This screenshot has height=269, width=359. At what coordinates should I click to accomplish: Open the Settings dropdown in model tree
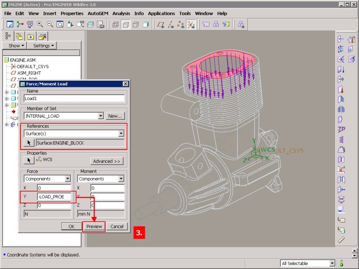click(x=43, y=46)
